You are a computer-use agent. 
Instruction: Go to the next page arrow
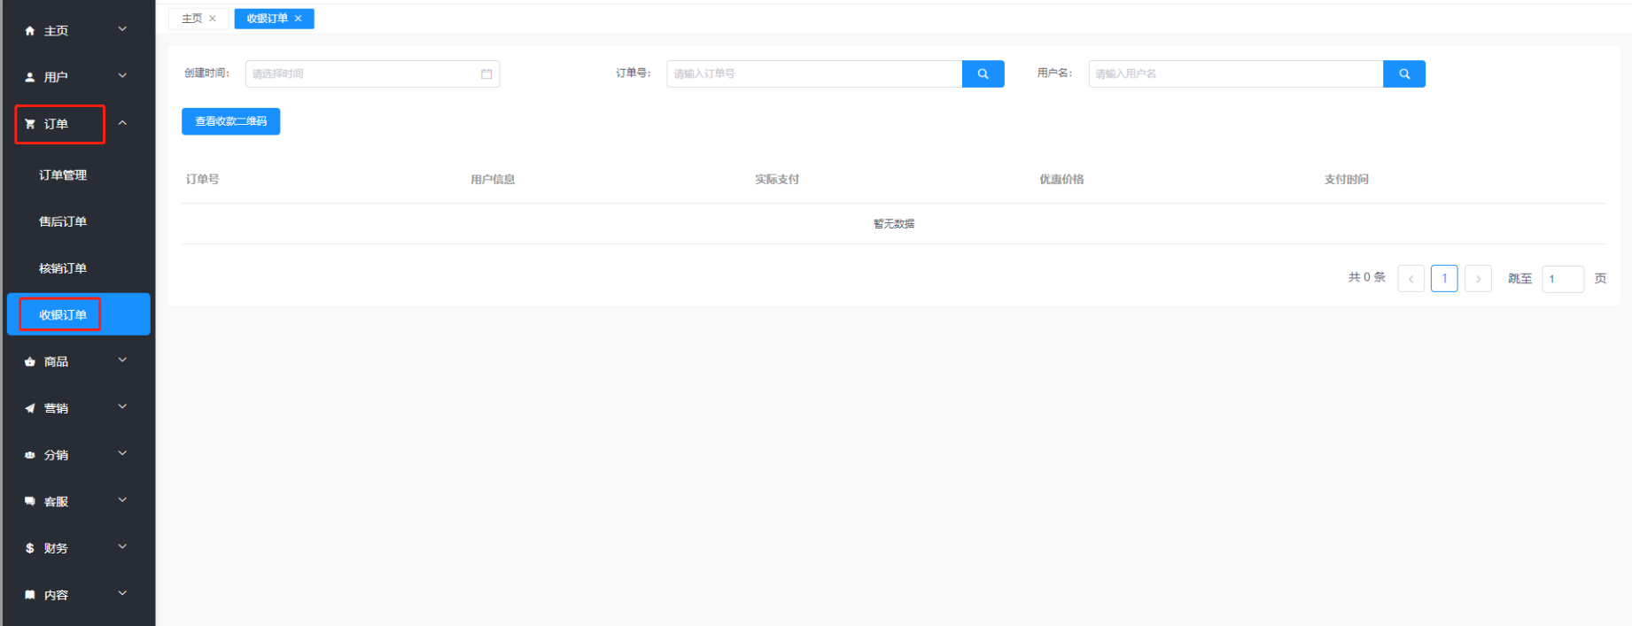[x=1478, y=279]
